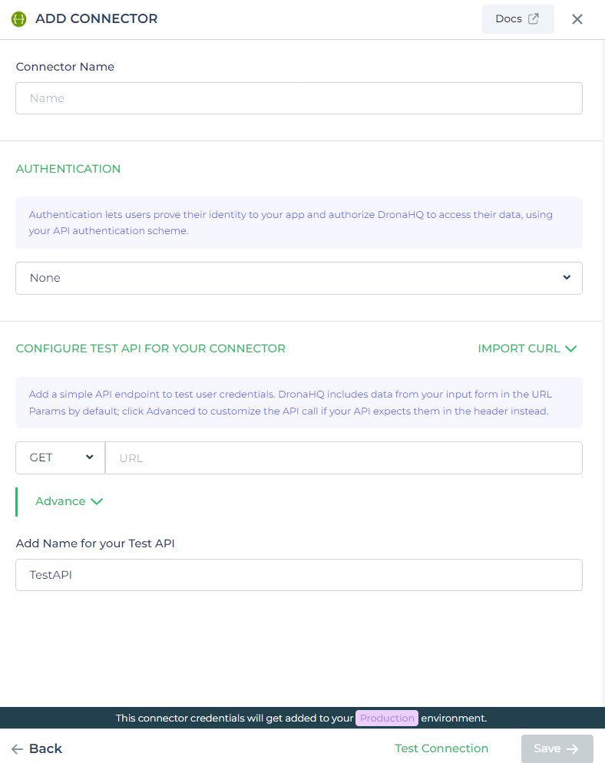This screenshot has width=605, height=763.
Task: Click the external link icon beside Docs
Action: click(x=534, y=19)
